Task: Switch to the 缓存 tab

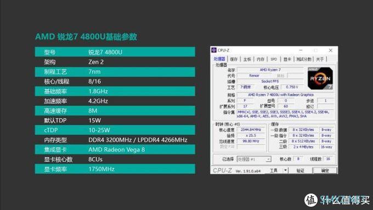Action: (234, 59)
